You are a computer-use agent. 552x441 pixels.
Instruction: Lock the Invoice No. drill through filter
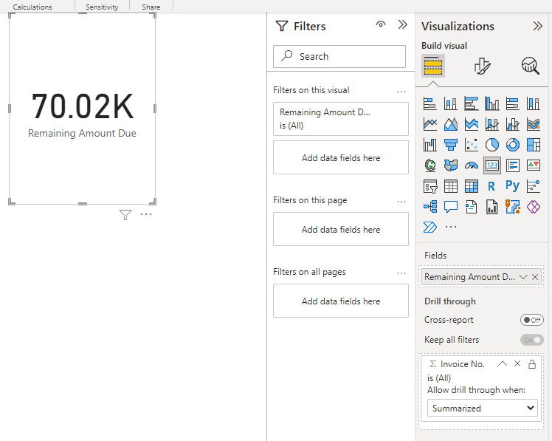[x=531, y=364]
